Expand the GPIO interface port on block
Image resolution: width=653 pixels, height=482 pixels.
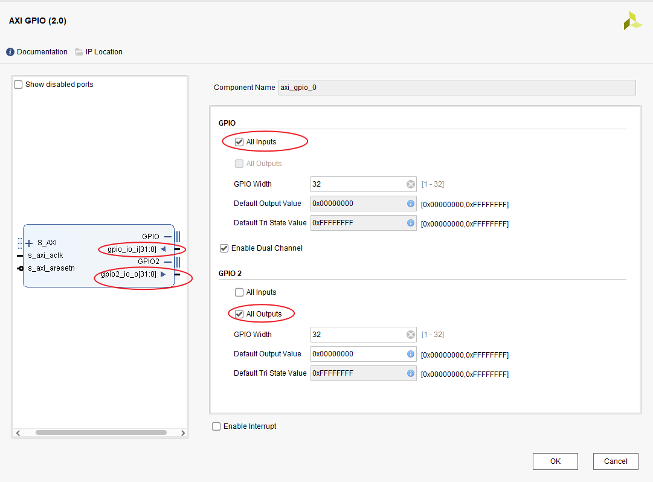point(176,237)
